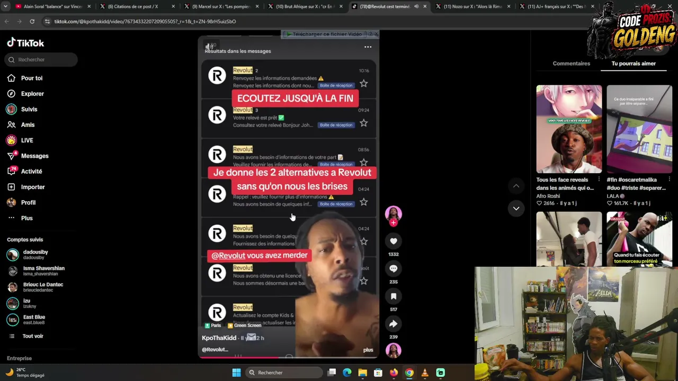Viewport: 678px width, 381px height.
Task: Click the taskbar Rechercher search box
Action: (283, 373)
